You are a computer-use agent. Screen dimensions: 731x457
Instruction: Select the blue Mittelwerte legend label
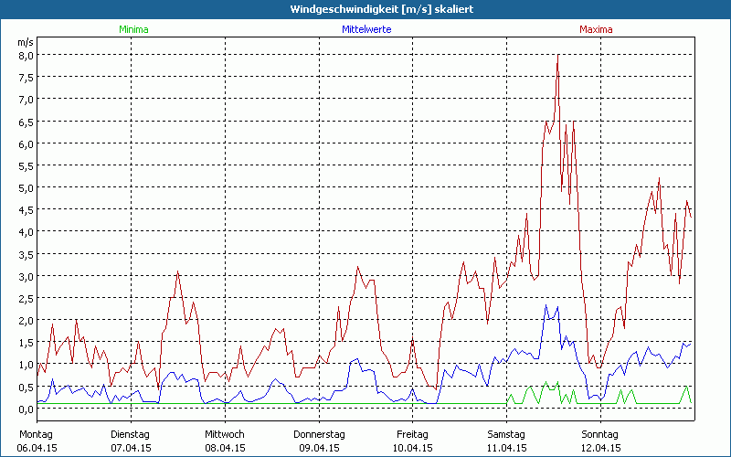(x=366, y=29)
